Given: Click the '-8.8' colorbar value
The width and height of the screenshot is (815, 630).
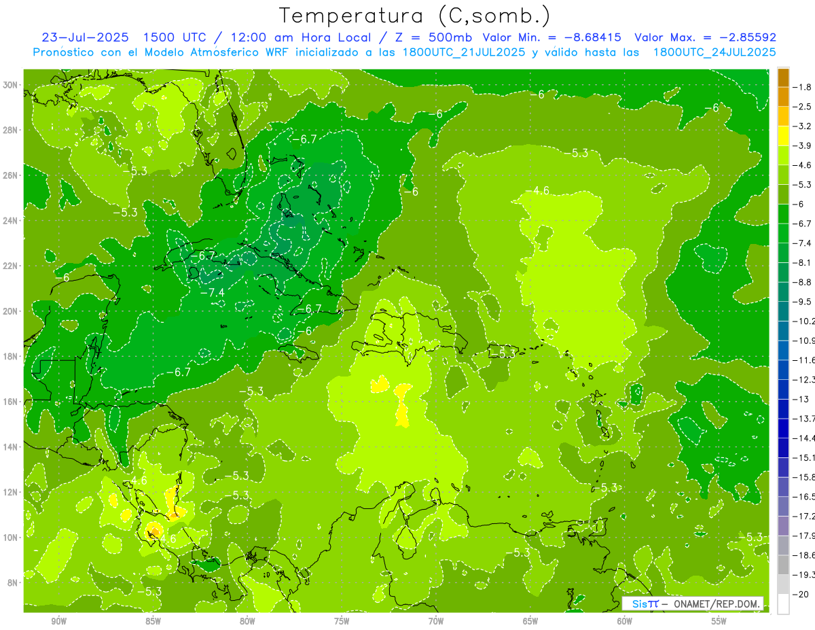Looking at the screenshot, I should coord(802,281).
